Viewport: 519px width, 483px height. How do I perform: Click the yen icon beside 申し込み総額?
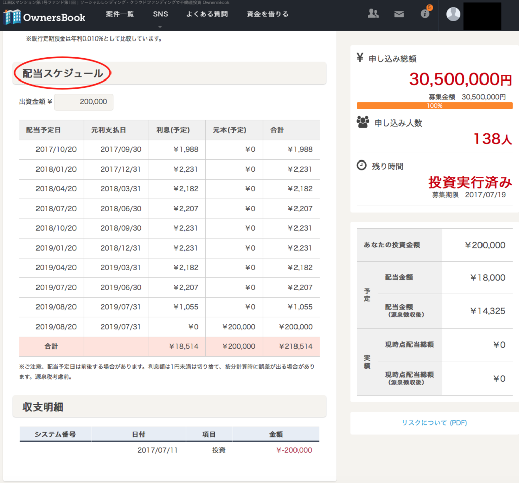tap(360, 58)
